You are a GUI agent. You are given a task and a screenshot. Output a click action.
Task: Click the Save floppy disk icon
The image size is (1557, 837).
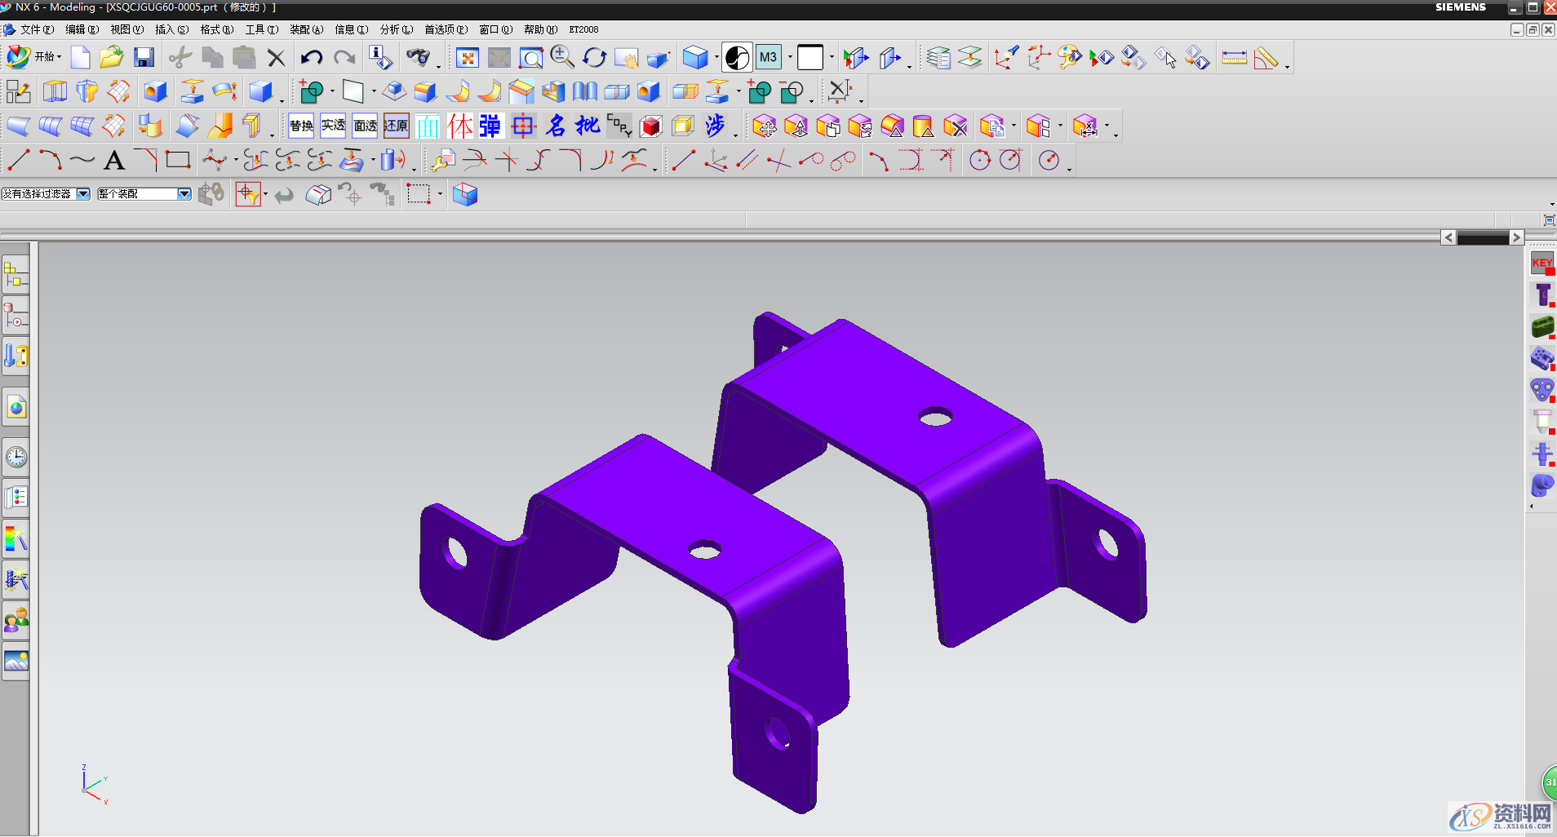[144, 57]
